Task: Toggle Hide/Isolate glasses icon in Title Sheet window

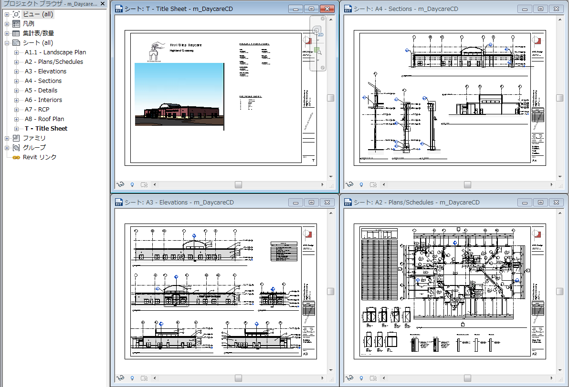Action: (120, 184)
